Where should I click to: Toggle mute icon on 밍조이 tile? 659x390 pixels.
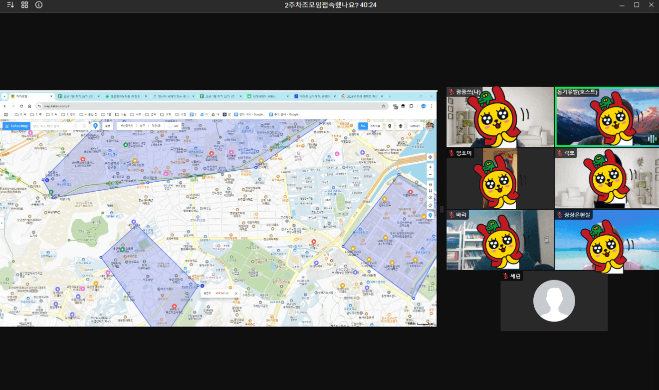coord(451,153)
